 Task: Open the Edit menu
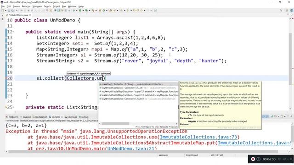pyautogui.click(x=9, y=6)
